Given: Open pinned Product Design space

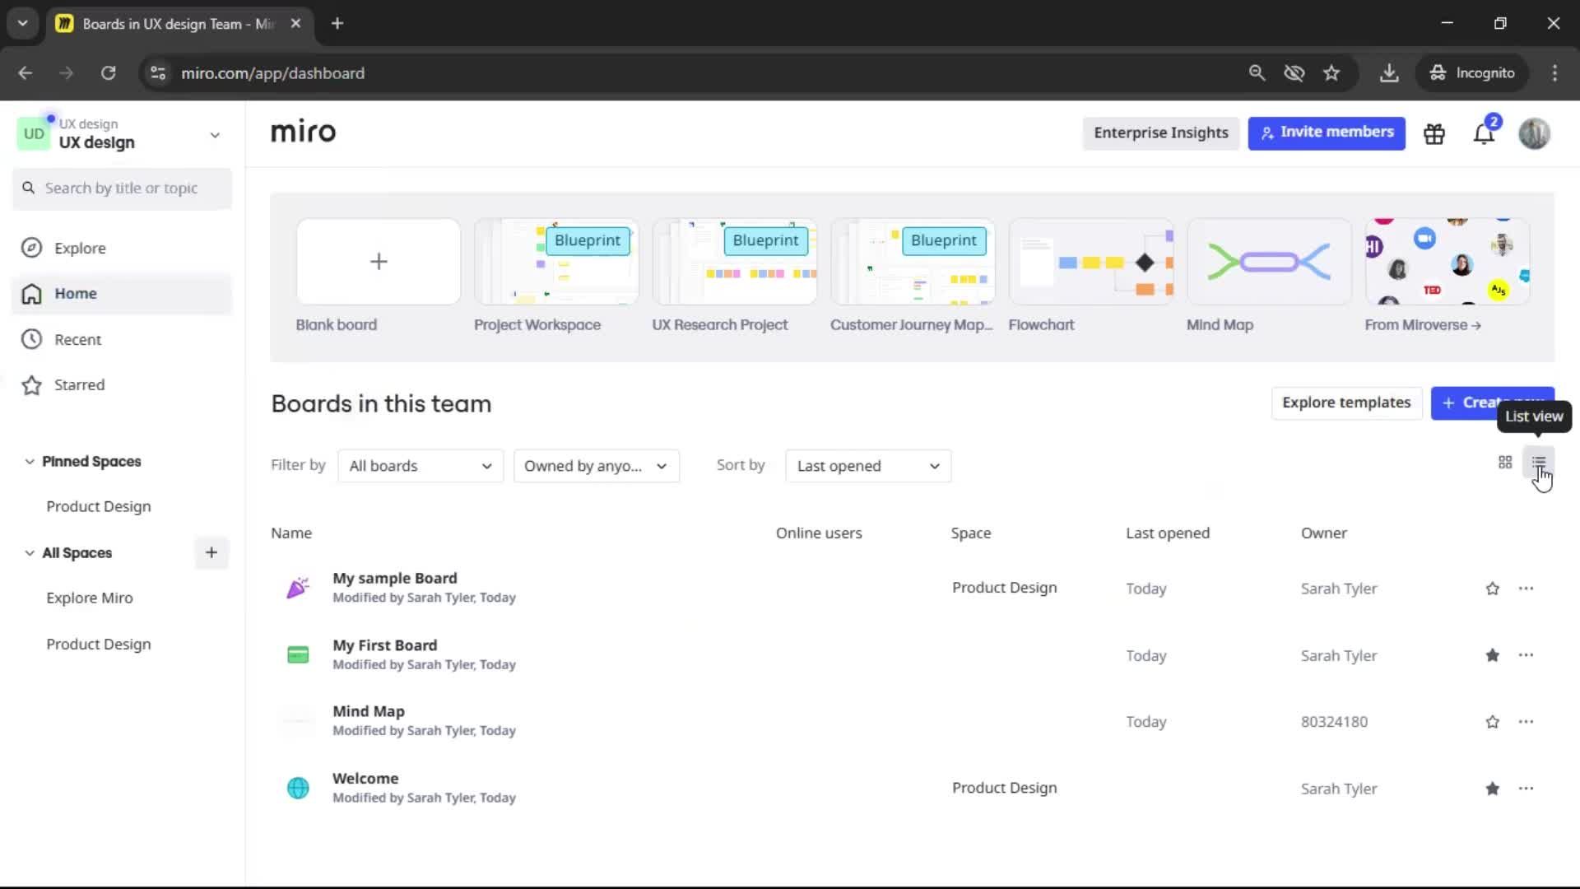Looking at the screenshot, I should click(98, 506).
